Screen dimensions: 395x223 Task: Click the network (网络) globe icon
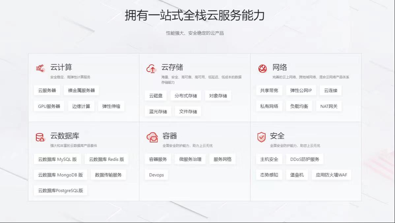point(262,68)
